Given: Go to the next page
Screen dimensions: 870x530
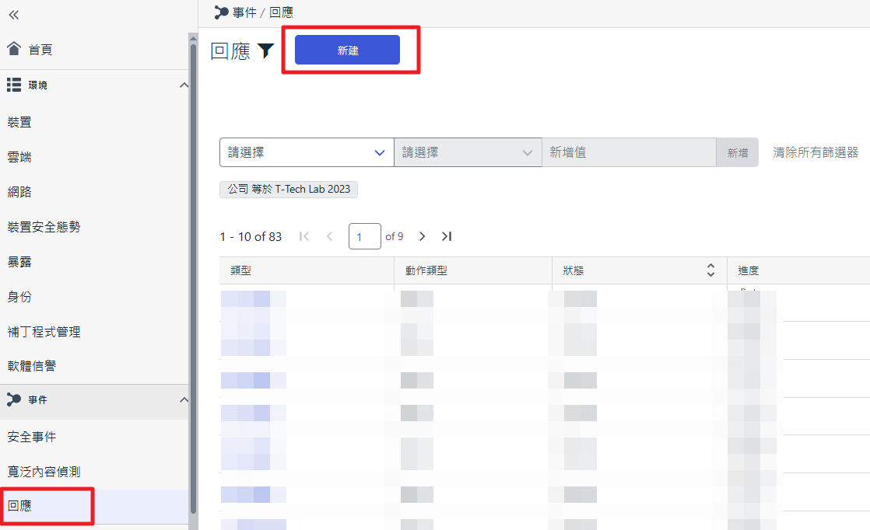Looking at the screenshot, I should pos(423,236).
